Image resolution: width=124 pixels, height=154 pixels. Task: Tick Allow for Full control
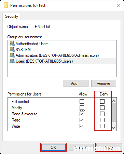[x=82, y=101]
